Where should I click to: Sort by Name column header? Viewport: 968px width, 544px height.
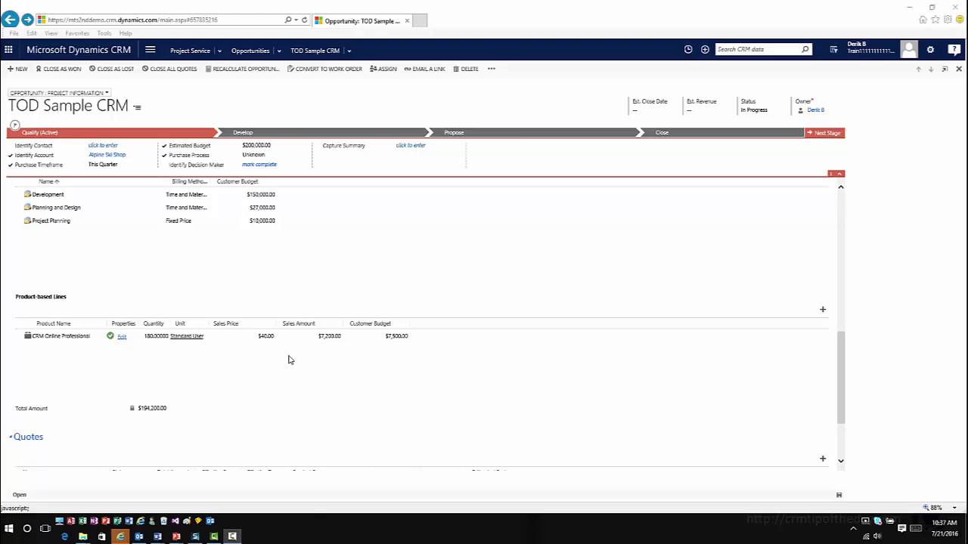[x=48, y=181]
